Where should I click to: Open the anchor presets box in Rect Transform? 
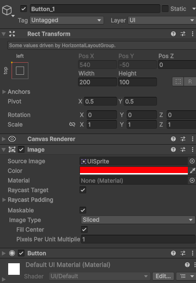tap(20, 70)
